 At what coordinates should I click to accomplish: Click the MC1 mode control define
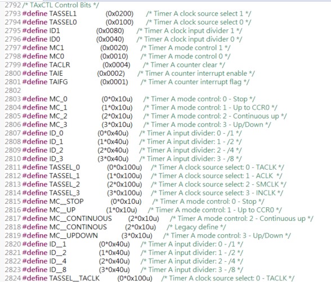pos(56,48)
